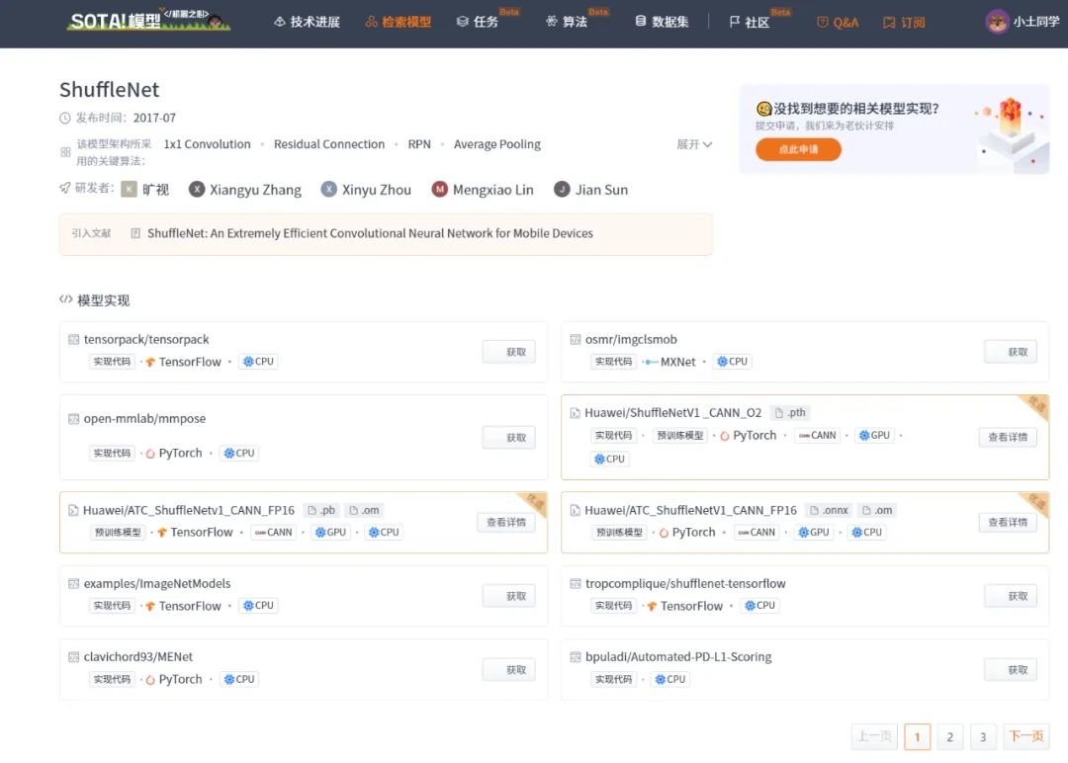This screenshot has width=1068, height=763.
Task: Open the 数据集 navigation tab
Action: 662,22
